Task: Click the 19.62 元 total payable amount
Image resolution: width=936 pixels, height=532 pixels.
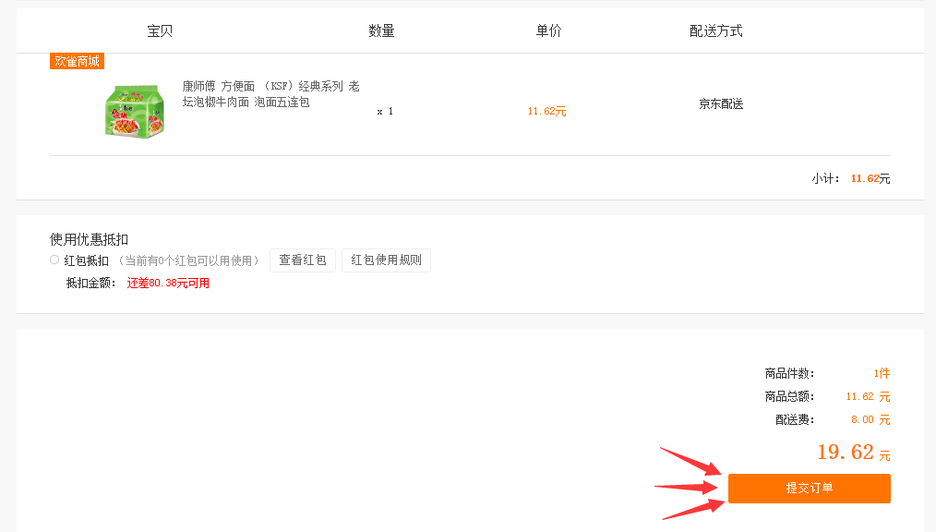Action: 854,452
